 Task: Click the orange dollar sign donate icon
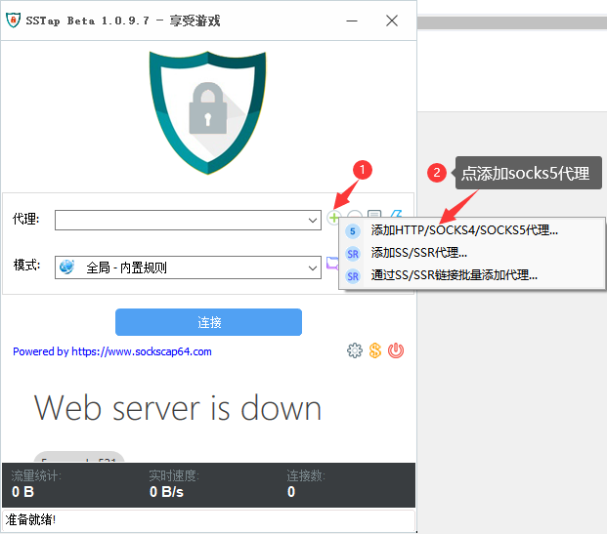(x=375, y=350)
